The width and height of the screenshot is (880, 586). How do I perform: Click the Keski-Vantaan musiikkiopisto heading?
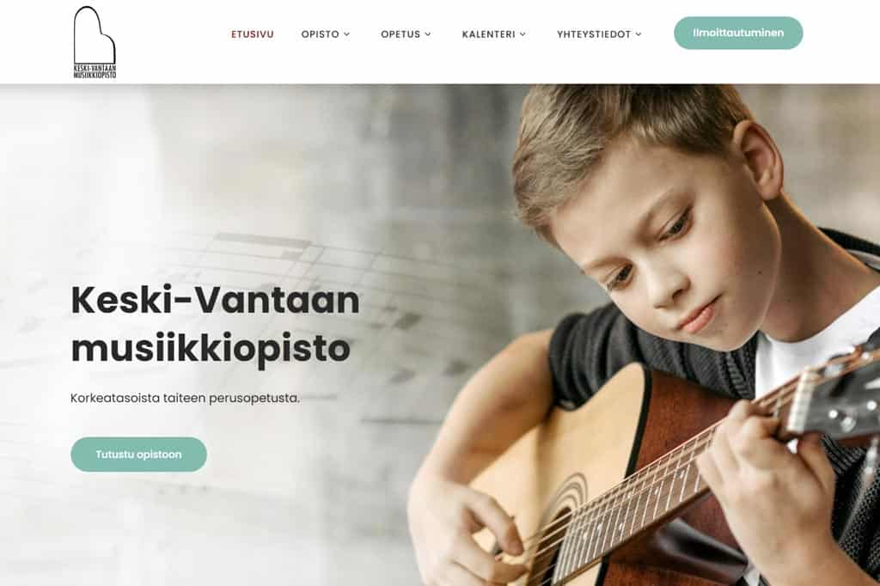(x=216, y=325)
